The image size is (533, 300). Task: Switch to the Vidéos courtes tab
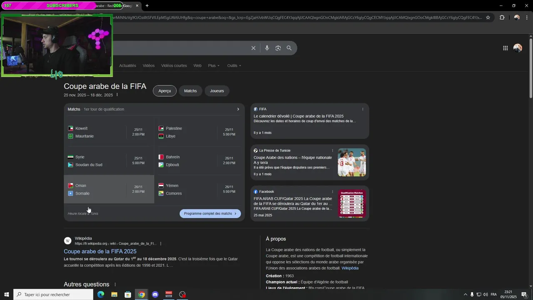coord(174,65)
